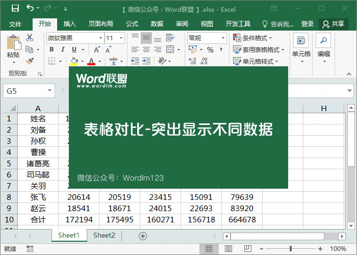The image size is (357, 255).
Task: Click the Save icon in the title bar
Action: [15, 9]
